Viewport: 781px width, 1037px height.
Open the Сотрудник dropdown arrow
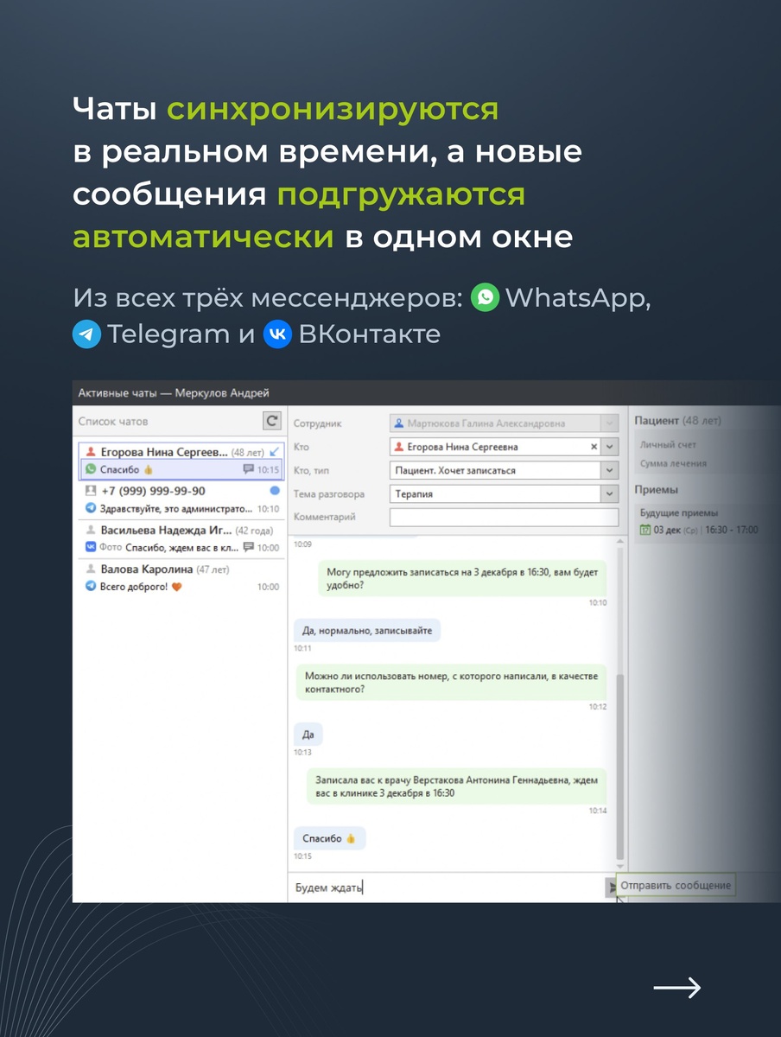point(611,423)
